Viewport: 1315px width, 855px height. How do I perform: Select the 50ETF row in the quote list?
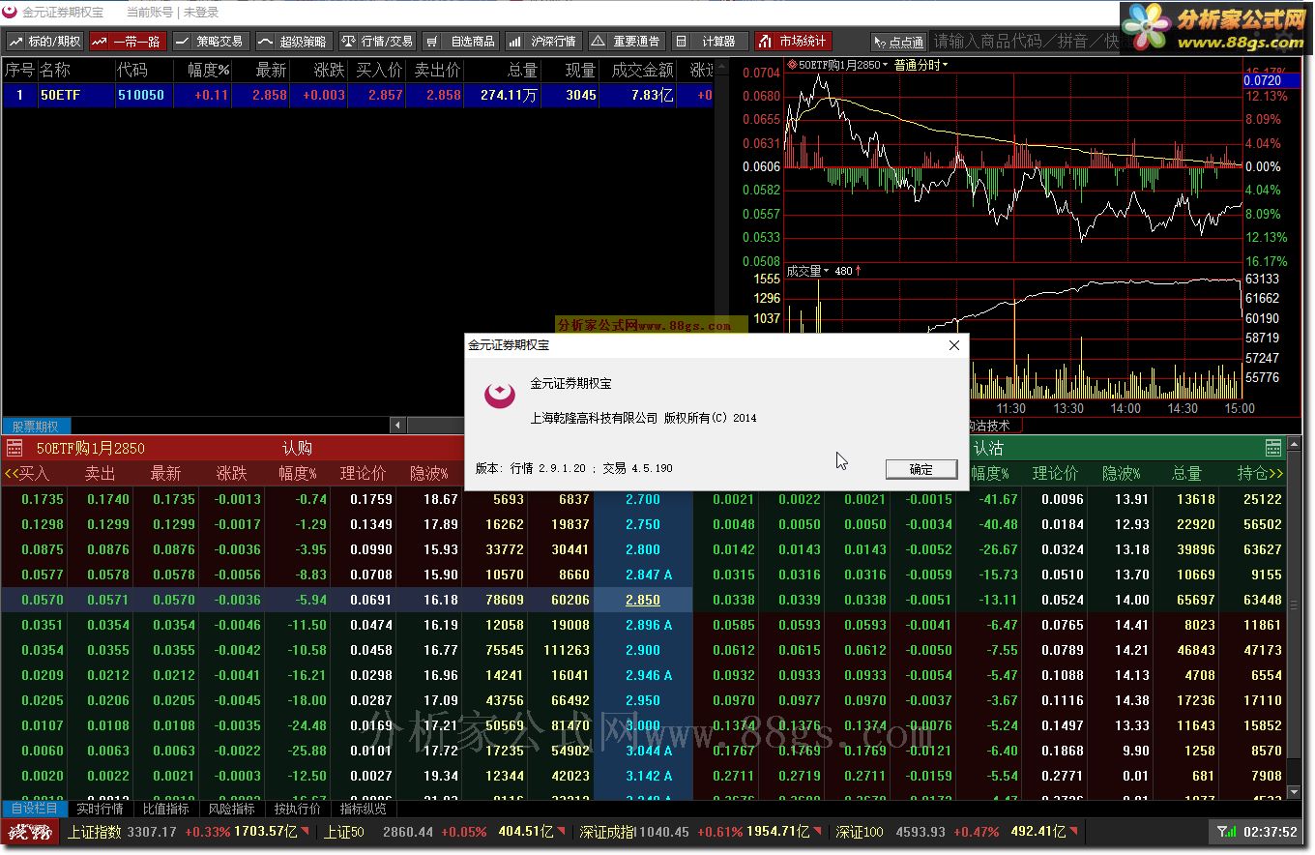(x=358, y=95)
